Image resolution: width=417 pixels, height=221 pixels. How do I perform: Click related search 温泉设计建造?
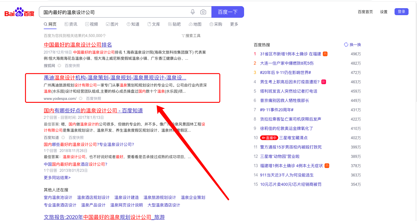(127, 197)
